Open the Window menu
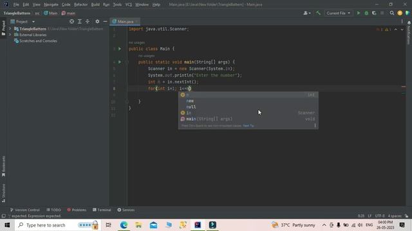Screen dimensions: 412x231 point(142,4)
